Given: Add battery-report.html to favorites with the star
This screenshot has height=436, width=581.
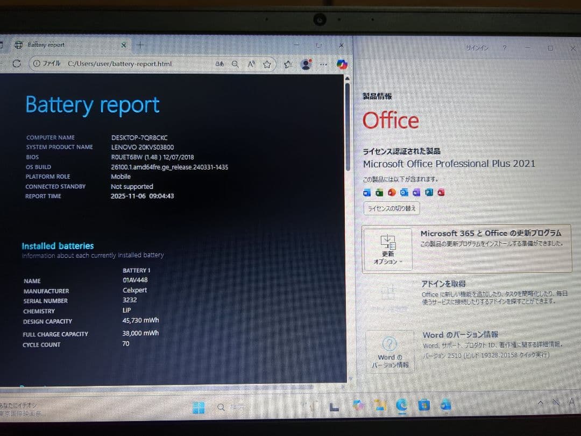Looking at the screenshot, I should 267,64.
